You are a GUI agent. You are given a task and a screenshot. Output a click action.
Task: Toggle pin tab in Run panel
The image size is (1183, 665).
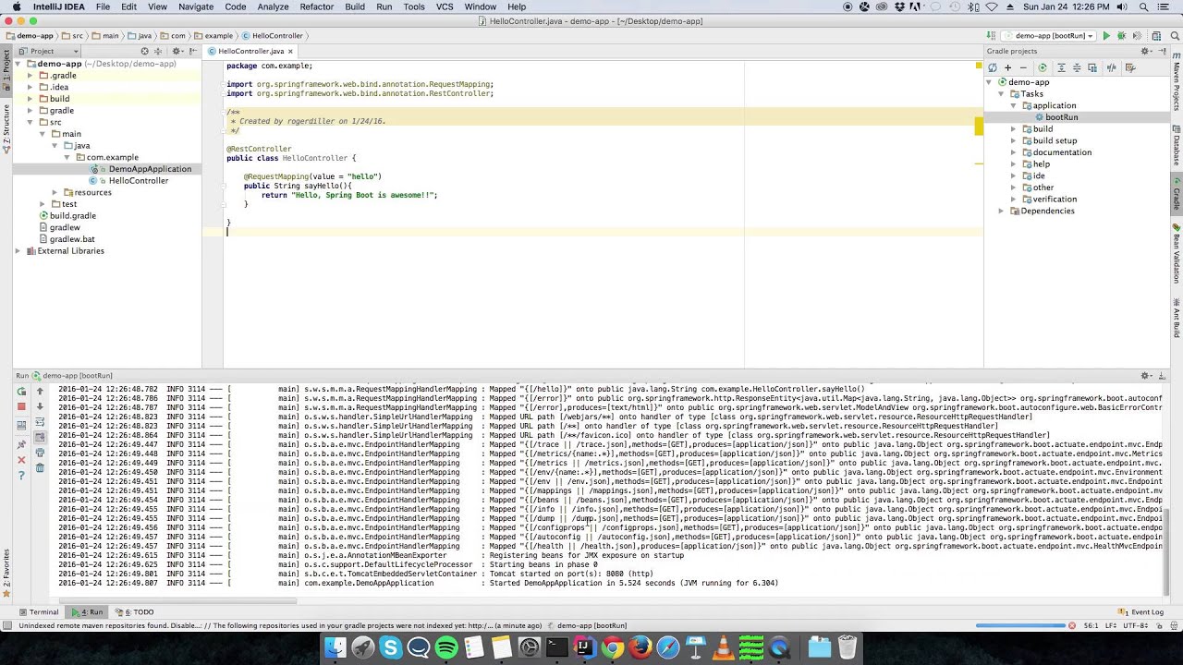point(21,442)
